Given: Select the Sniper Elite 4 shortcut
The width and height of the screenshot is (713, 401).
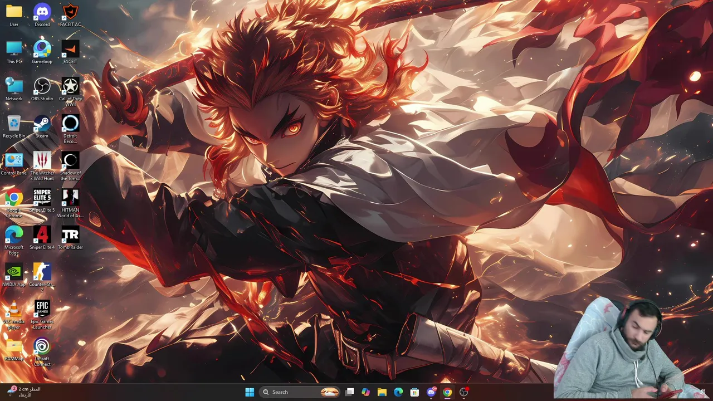Looking at the screenshot, I should pos(42,238).
